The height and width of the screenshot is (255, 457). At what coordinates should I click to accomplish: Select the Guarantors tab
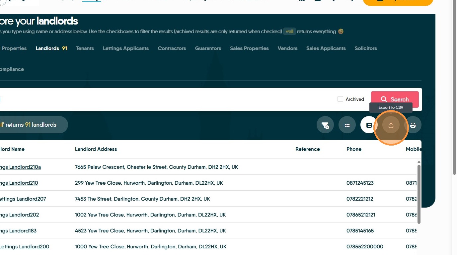click(208, 48)
